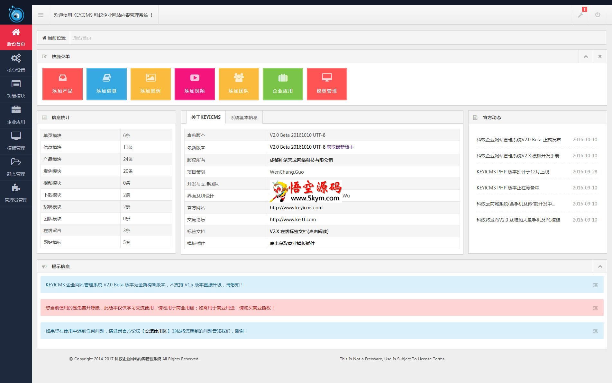Open 核心设置 gears in sidebar
612x383 pixels.
coord(16,63)
